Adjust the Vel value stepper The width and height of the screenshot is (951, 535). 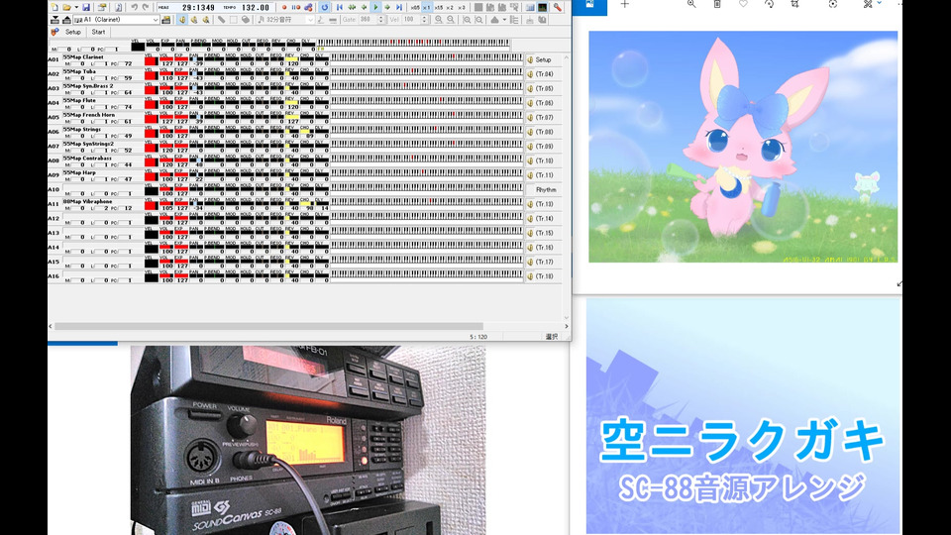coord(424,20)
